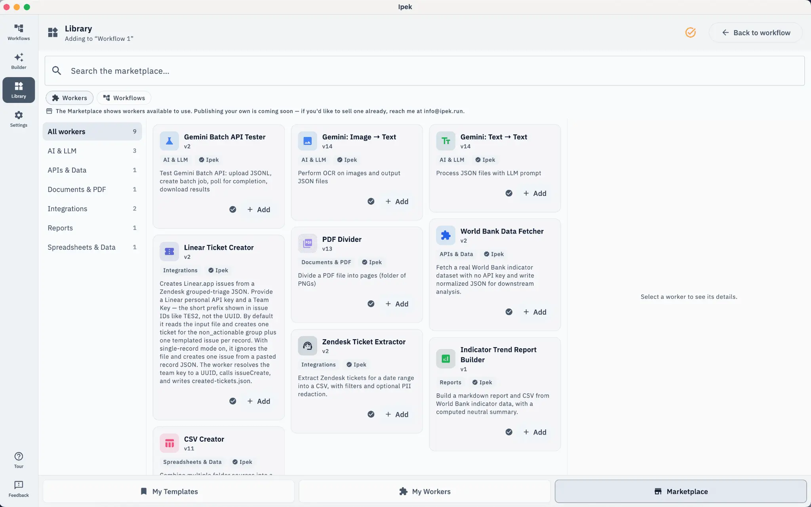Open the PDF Divider card title

[342, 239]
